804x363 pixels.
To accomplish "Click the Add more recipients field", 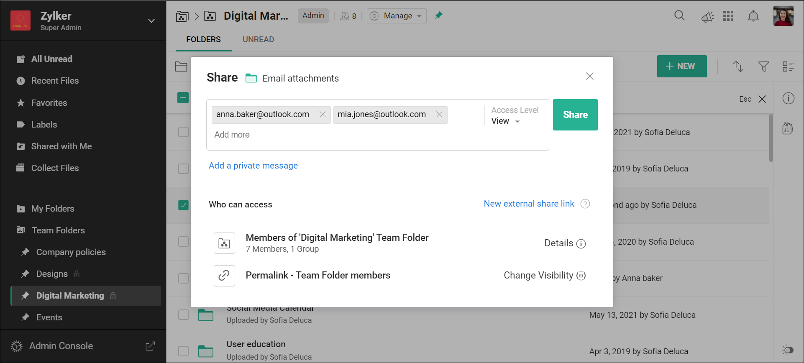I will pyautogui.click(x=232, y=135).
